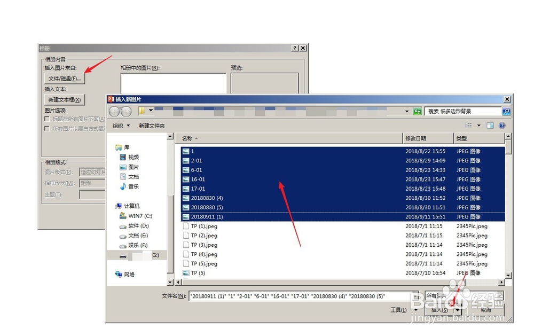
Task: Open 音乐 library in navigation pane
Action: pyautogui.click(x=129, y=186)
